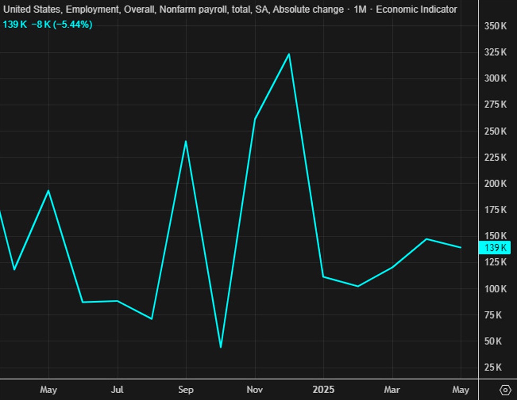Image resolution: width=517 pixels, height=400 pixels.
Task: Select the highlighted 139K tag on the value axis
Action: click(x=494, y=248)
